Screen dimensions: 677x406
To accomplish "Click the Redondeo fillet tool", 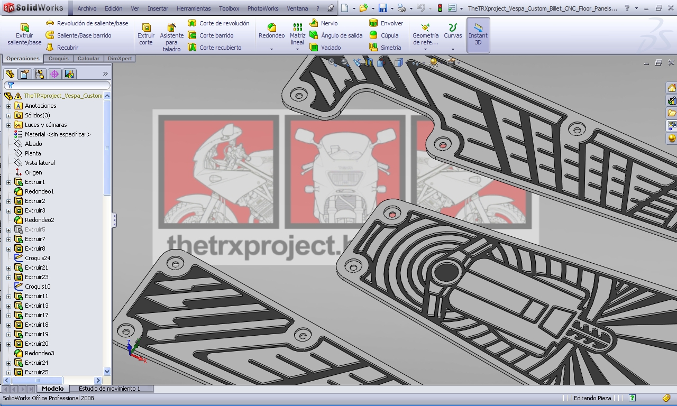I will [271, 31].
